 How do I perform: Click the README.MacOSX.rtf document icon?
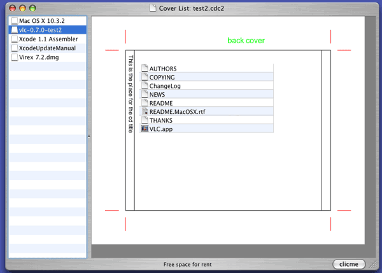tap(145, 111)
